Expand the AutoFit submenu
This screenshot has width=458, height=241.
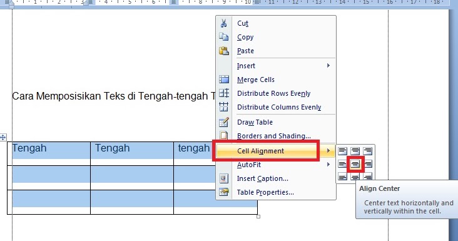pyautogui.click(x=276, y=165)
